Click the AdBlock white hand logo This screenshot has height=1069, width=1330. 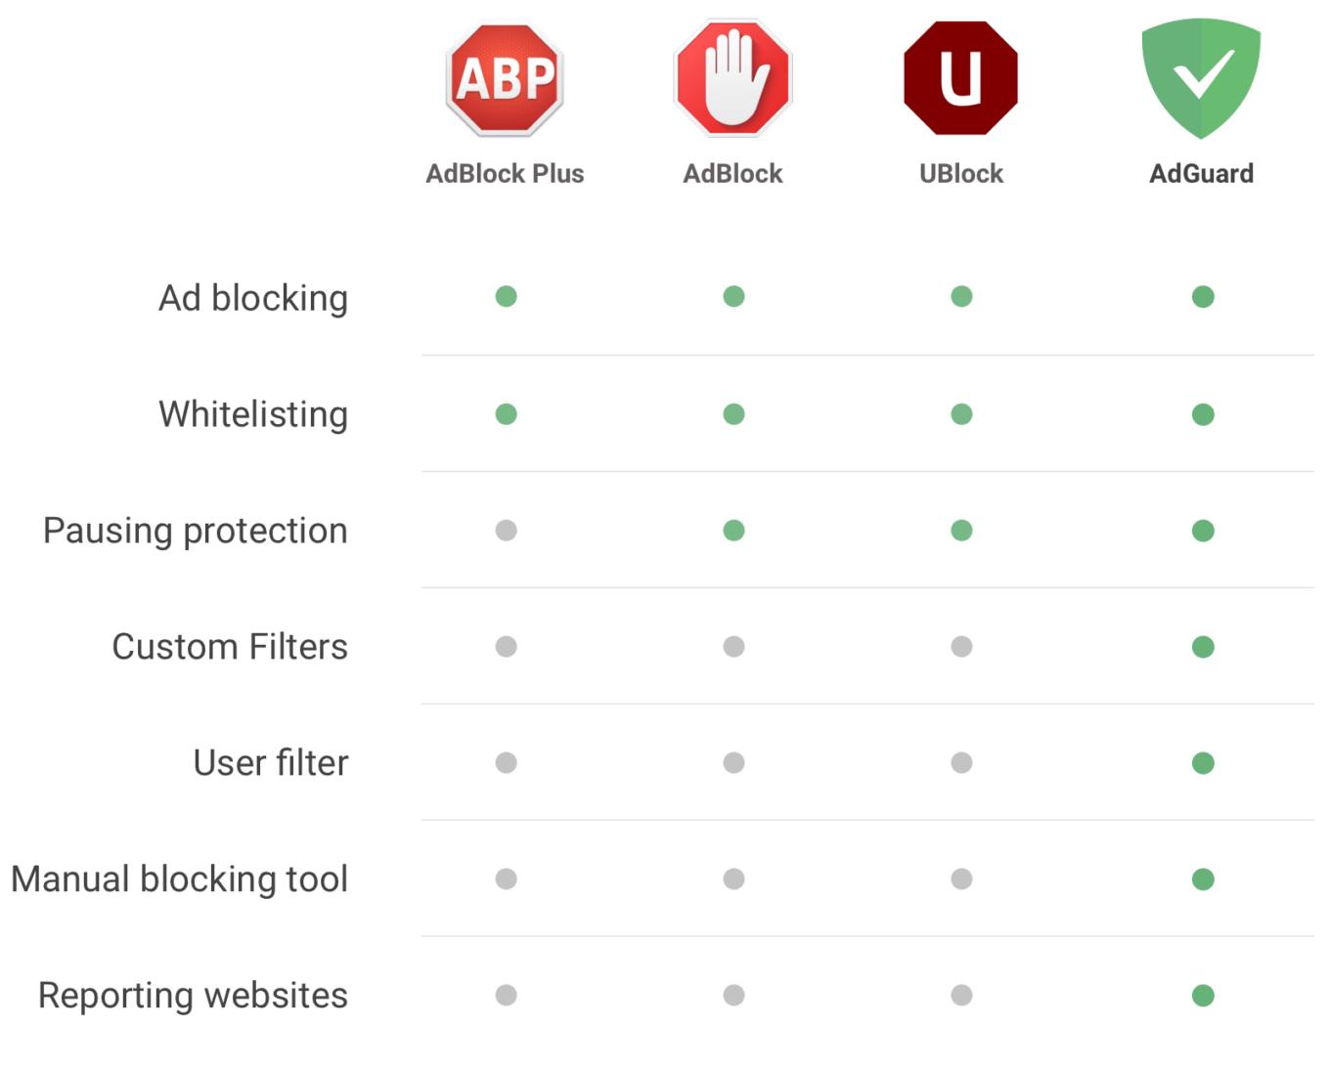tap(733, 79)
